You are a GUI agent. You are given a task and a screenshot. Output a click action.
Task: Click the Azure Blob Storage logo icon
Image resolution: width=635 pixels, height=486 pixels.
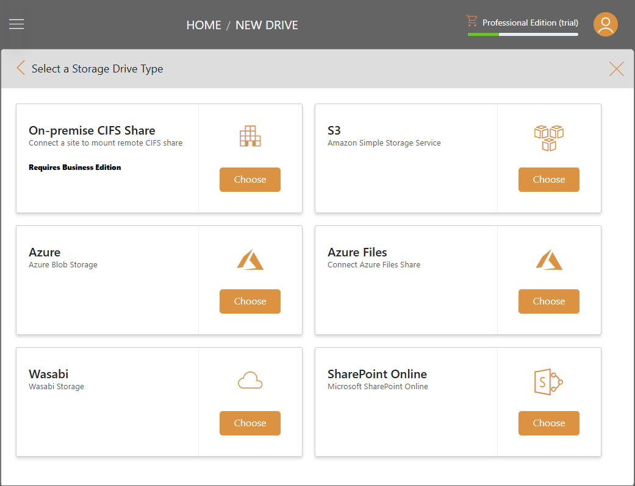(x=250, y=259)
